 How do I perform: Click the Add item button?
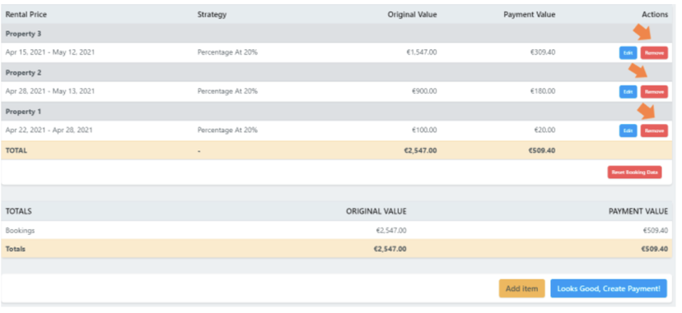[x=521, y=288]
